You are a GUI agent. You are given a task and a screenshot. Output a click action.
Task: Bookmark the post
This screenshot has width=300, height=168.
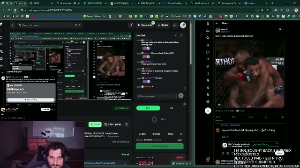[266, 117]
